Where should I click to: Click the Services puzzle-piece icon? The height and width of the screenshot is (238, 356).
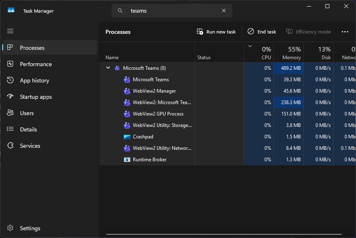(x=11, y=146)
